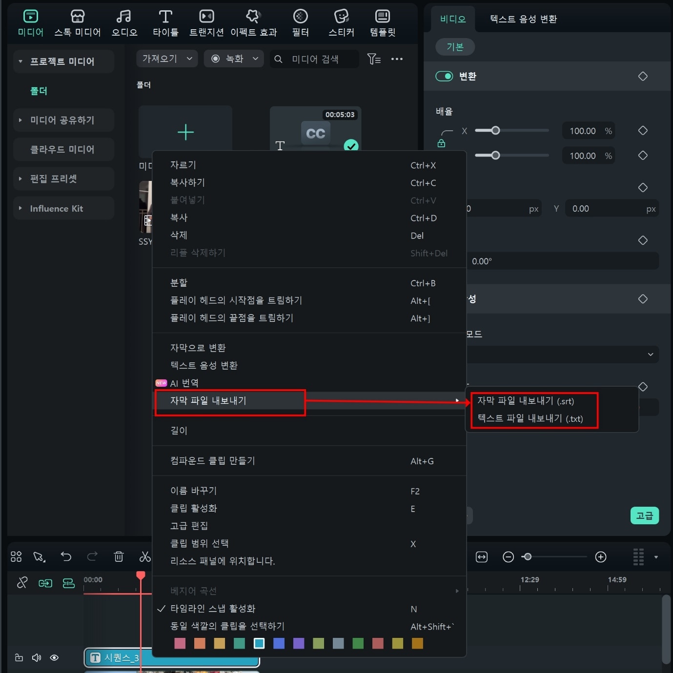
Task: Choose 텍스트 파일 내보내기 (.txt)
Action: [530, 418]
